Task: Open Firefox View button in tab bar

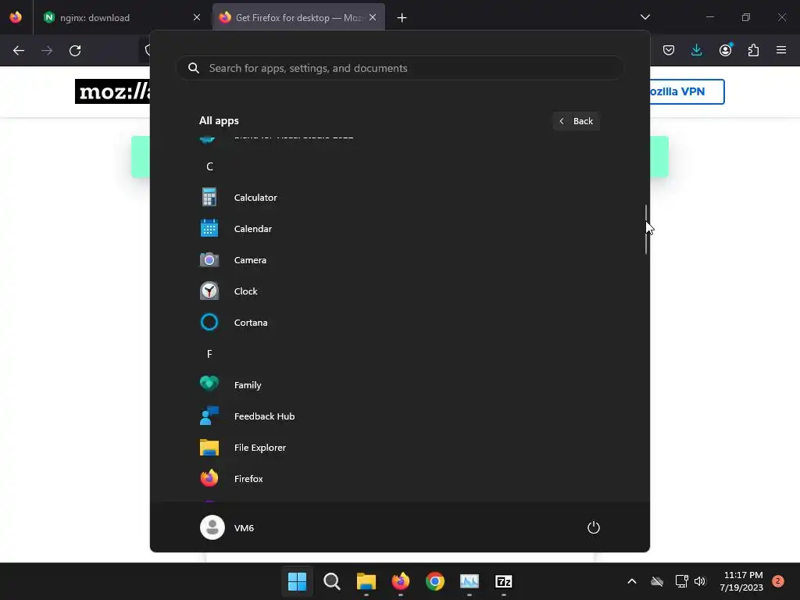Action: point(16,17)
